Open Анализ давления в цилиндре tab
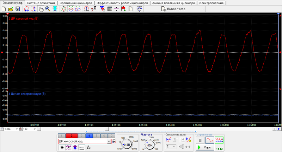 click(x=173, y=3)
